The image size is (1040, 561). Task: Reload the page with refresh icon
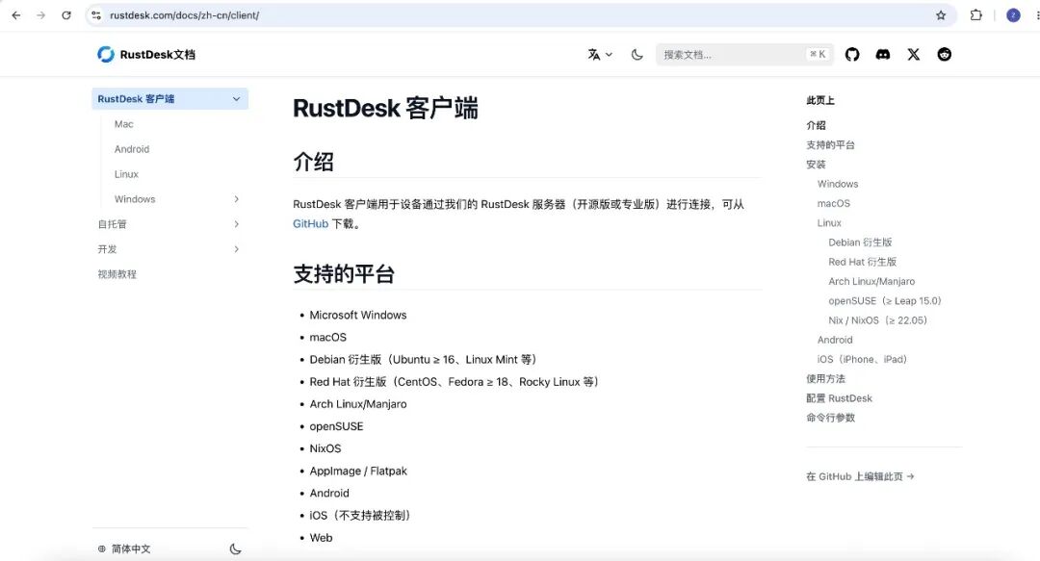[x=66, y=15]
